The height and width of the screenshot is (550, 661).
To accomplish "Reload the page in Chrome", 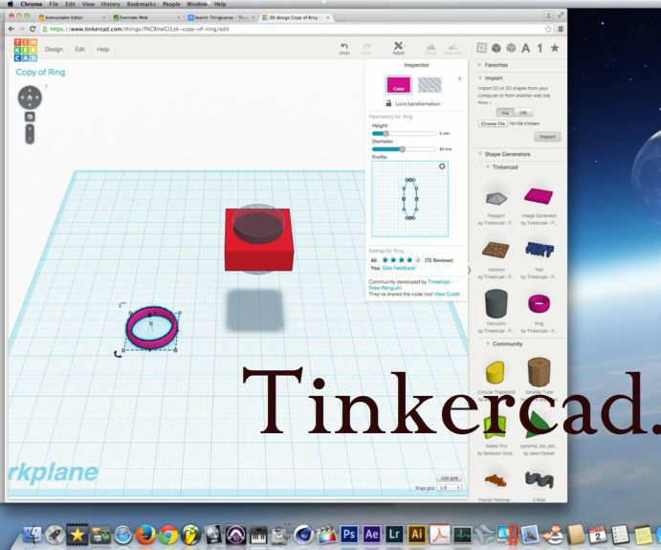I will point(33,29).
